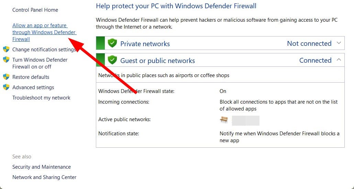Viewport: 354px width, 189px height.
Task: Click the green check shield for Private networks
Action: point(112,43)
